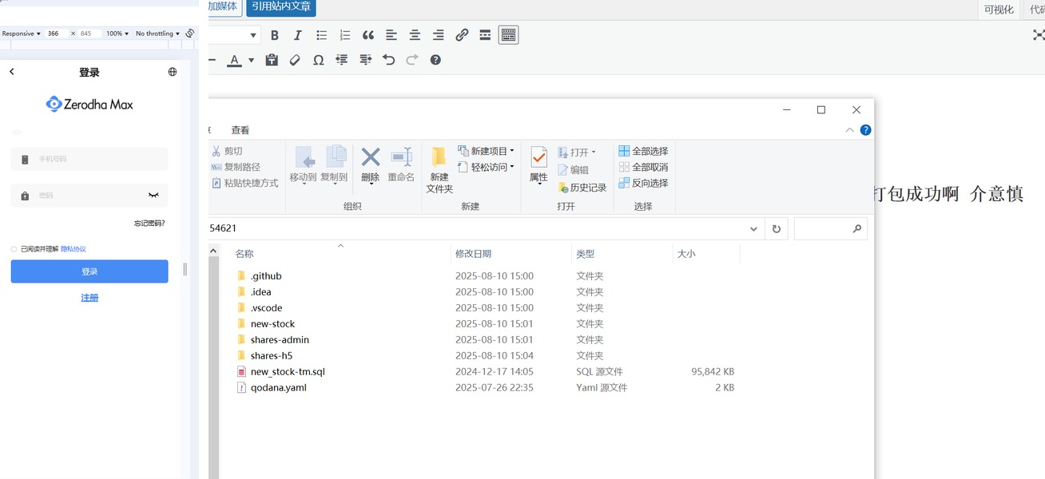
Task: Click 反向选择 invert selection
Action: (x=643, y=183)
